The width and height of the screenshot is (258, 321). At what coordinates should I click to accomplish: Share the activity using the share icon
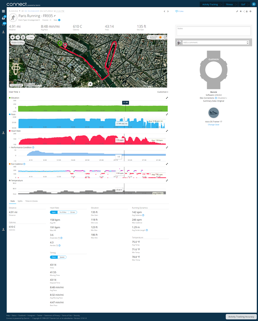(x=244, y=11)
